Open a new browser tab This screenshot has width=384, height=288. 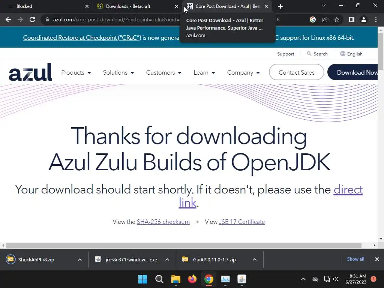pyautogui.click(x=280, y=6)
